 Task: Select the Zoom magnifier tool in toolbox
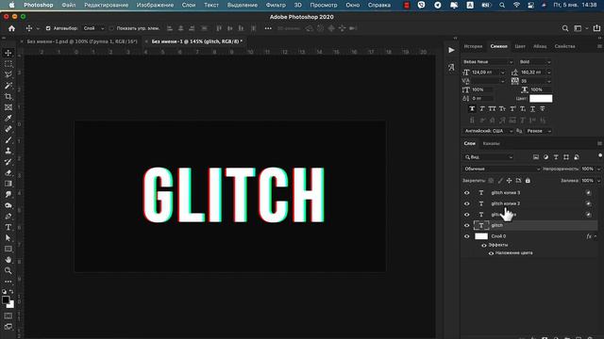pos(8,270)
